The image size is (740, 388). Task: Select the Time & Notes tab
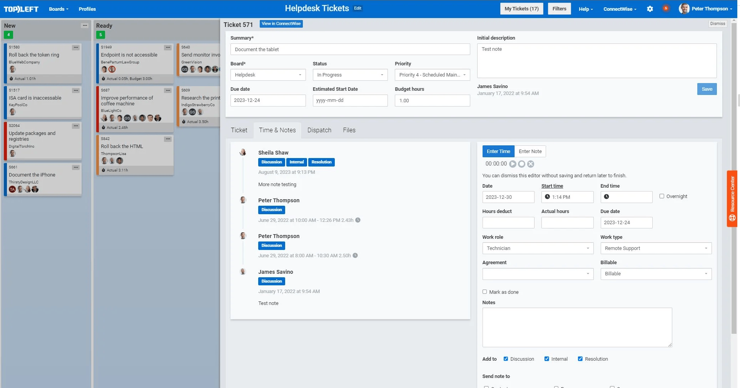[277, 130]
